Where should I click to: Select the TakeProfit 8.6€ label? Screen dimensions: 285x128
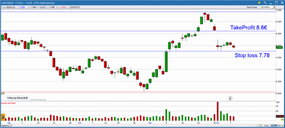point(249,28)
